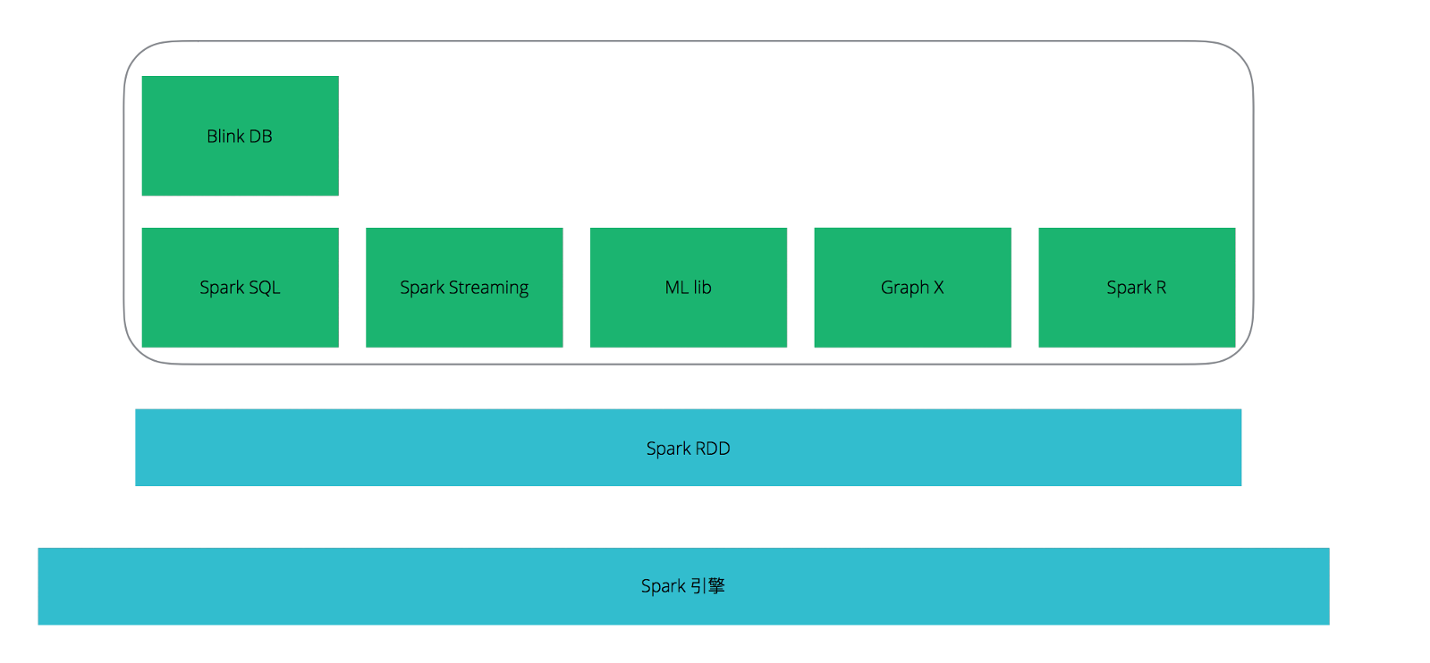1430x663 pixels.
Task: Click the Spark R green box
Action: (x=1137, y=287)
